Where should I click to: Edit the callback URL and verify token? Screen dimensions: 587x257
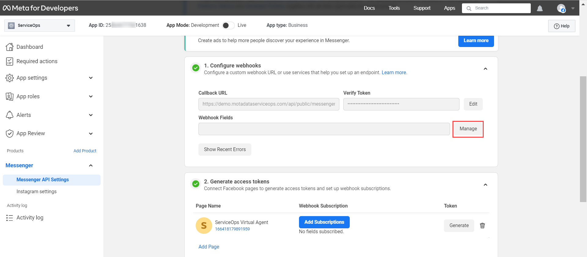pyautogui.click(x=473, y=104)
